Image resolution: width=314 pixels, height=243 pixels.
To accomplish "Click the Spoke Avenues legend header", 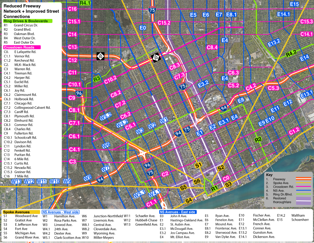I will pyautogui.click(x=16, y=212).
